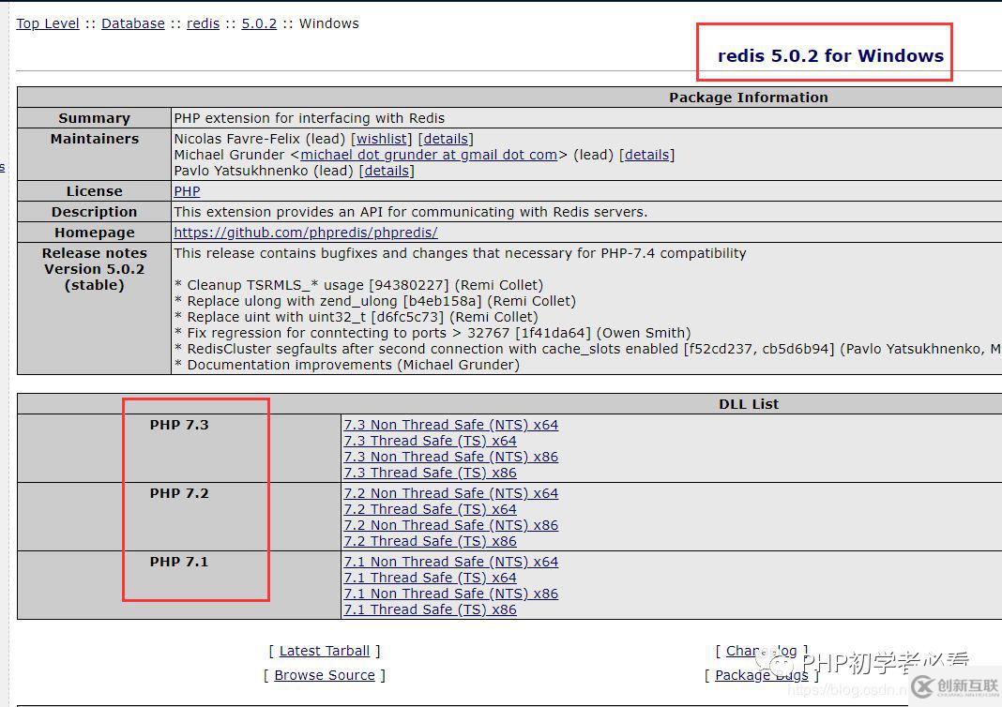Open the Browse Source link
1002x707 pixels.
click(325, 675)
